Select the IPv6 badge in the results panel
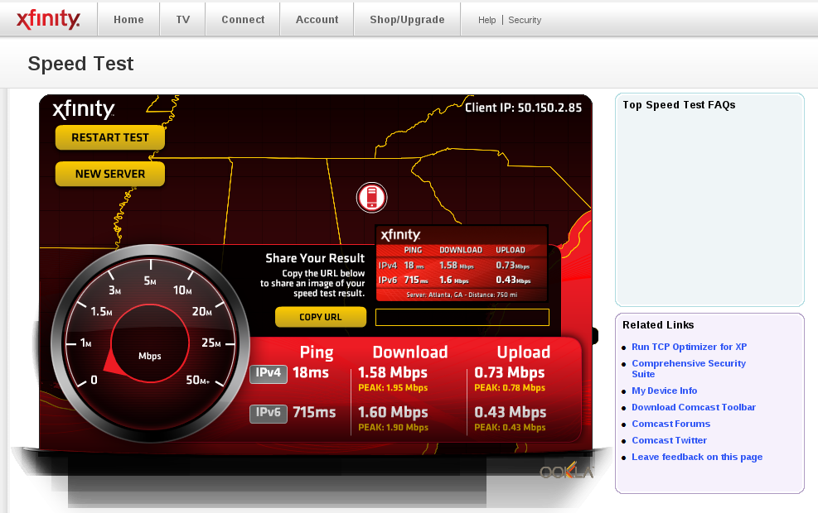Screen dimensions: 818x513 267,413
